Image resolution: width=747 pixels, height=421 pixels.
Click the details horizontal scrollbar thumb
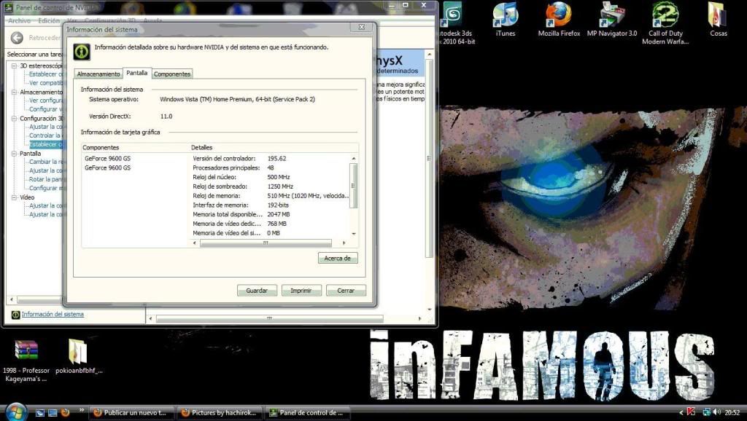click(x=266, y=243)
